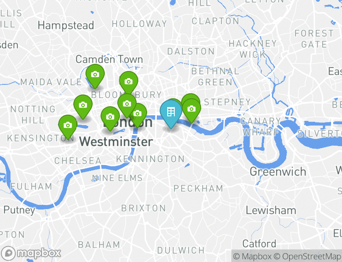
Task: Select the Hampstead label on the map
Action: click(66, 26)
